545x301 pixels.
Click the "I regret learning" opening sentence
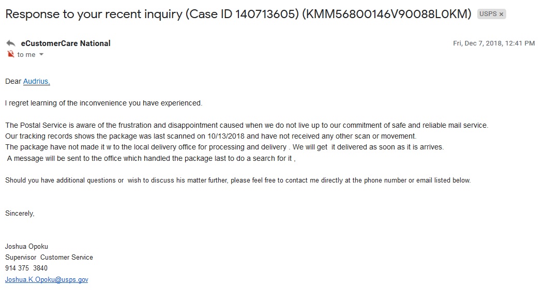pyautogui.click(x=103, y=103)
